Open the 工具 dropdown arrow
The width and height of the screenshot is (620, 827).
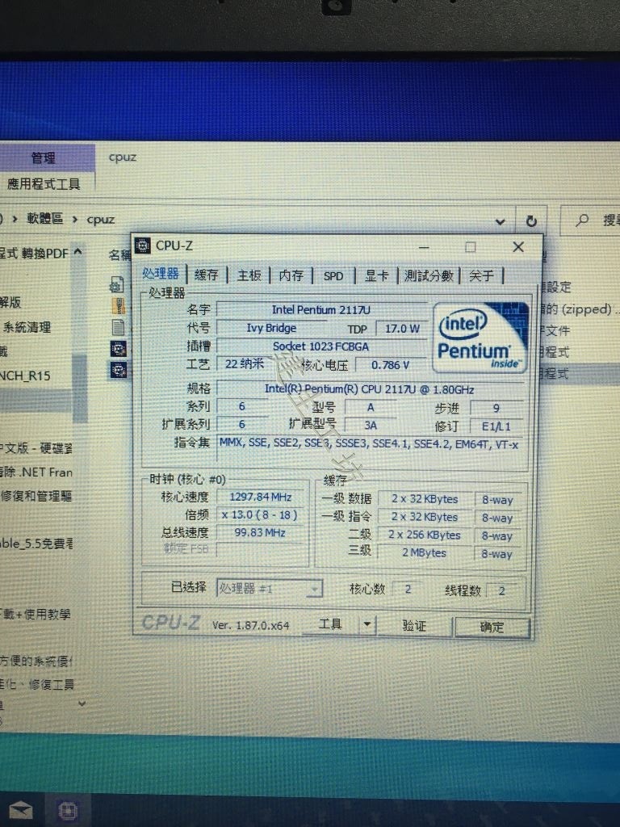[367, 625]
